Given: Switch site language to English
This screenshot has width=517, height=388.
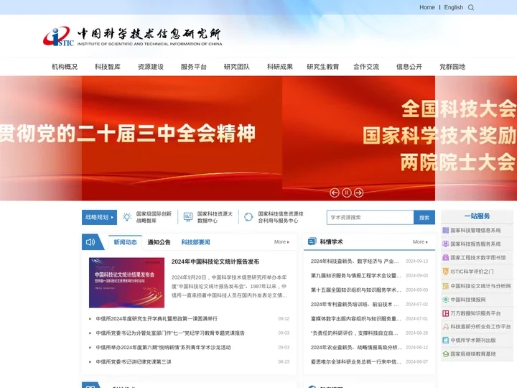Looking at the screenshot, I should pos(453,7).
